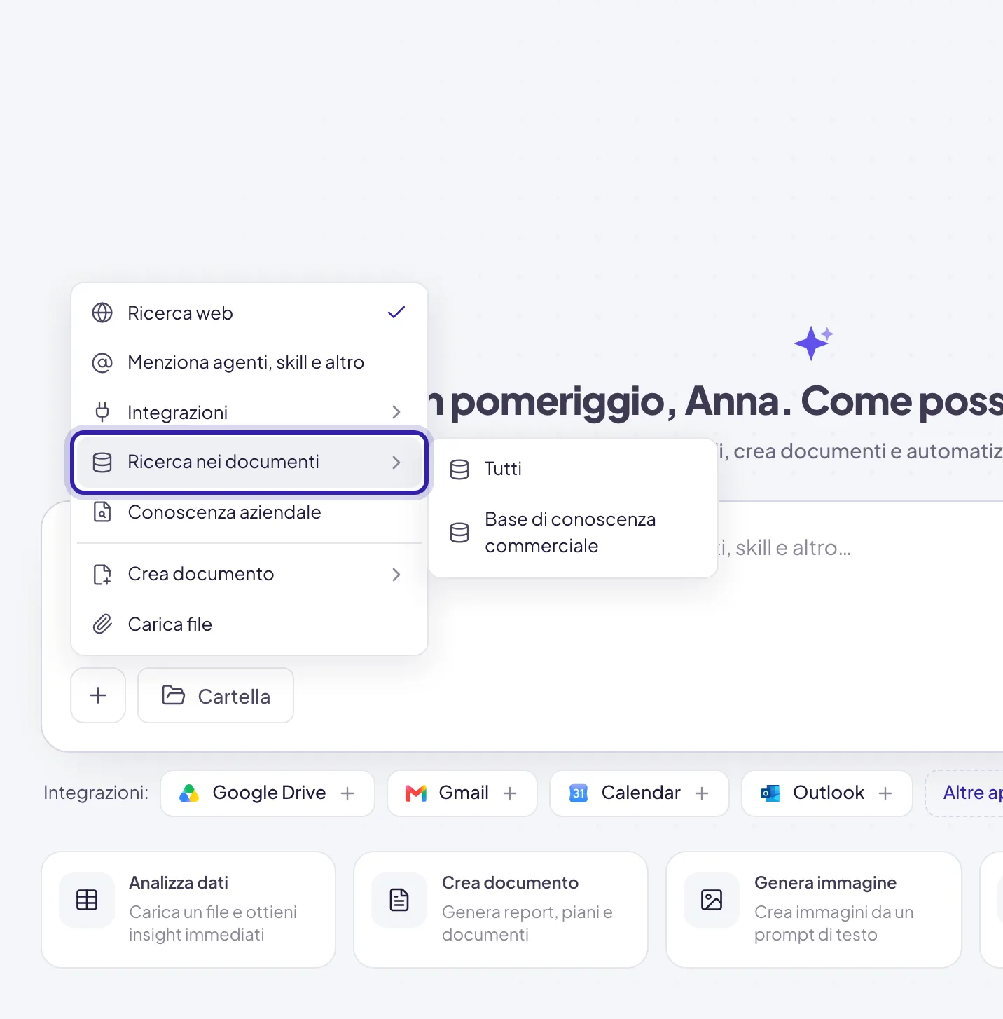The width and height of the screenshot is (1003, 1019).
Task: Click the picture icon on Genera immagine card
Action: [712, 900]
